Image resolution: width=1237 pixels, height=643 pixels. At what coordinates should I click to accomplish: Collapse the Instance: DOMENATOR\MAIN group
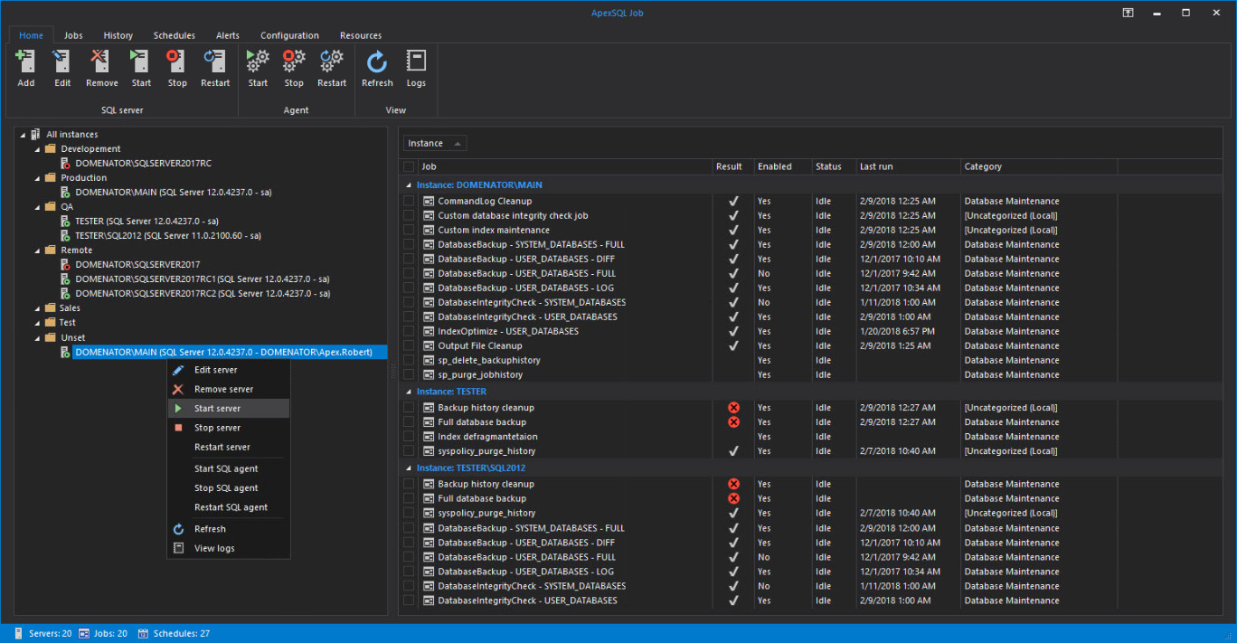tap(408, 185)
